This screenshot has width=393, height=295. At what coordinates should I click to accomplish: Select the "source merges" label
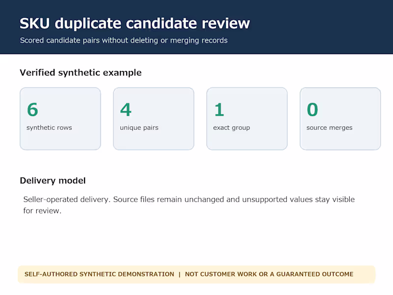pos(329,128)
